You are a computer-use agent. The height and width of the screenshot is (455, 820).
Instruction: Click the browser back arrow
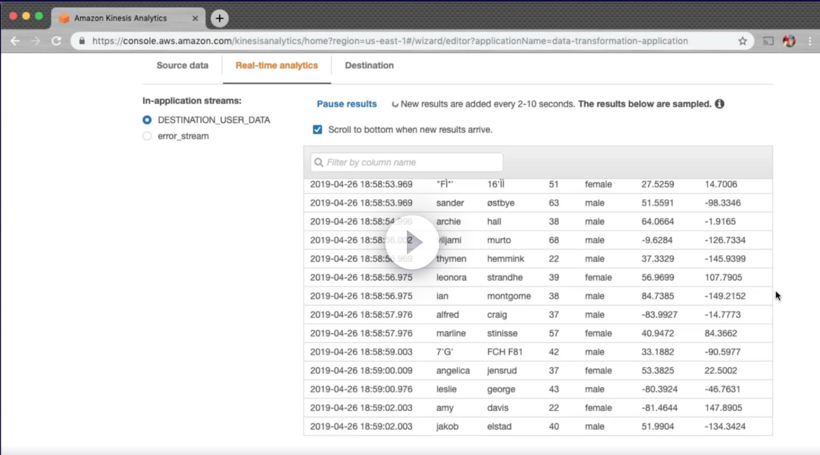[x=15, y=41]
